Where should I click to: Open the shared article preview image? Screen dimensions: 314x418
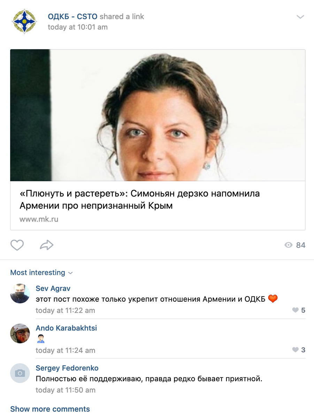coord(158,115)
